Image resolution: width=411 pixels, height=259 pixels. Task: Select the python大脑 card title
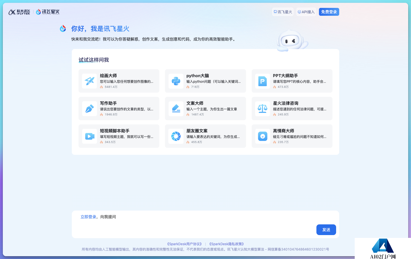click(x=198, y=76)
